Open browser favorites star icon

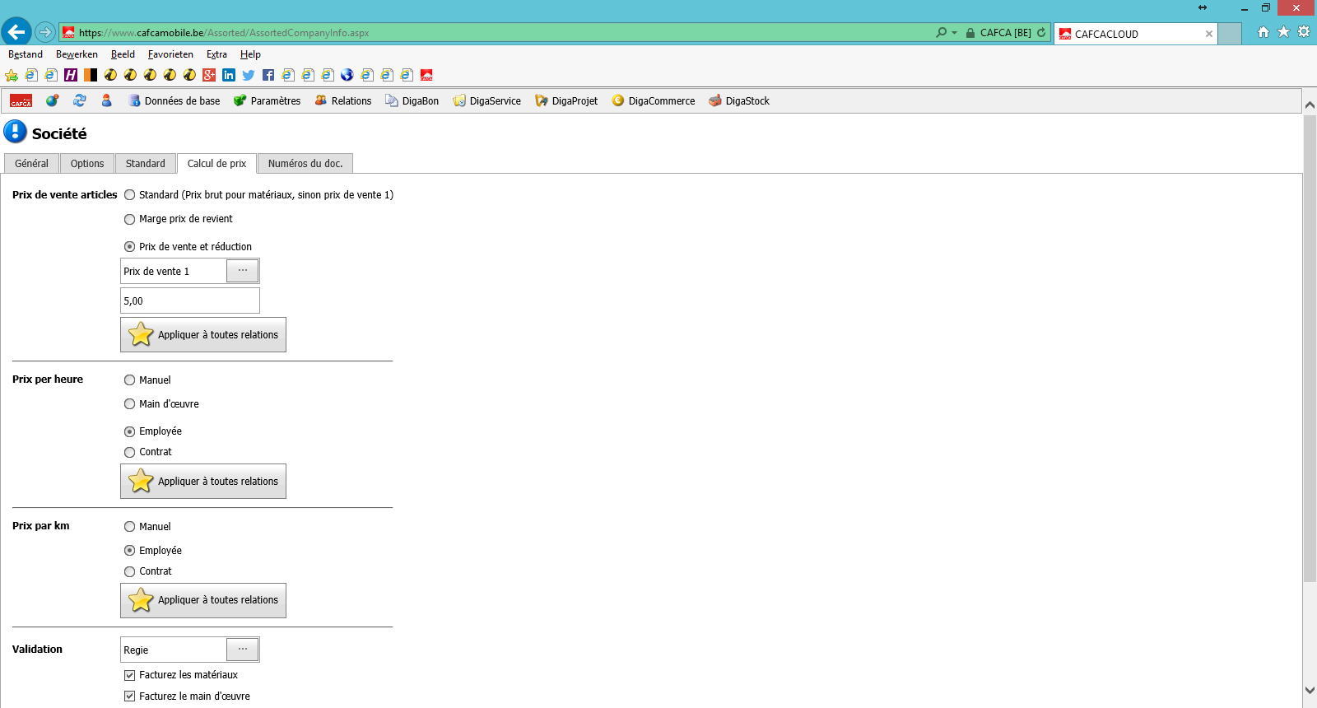pyautogui.click(x=1283, y=32)
